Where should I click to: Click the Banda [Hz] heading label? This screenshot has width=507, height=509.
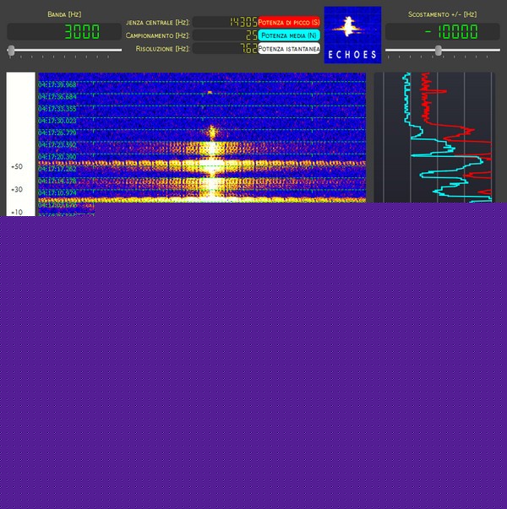coord(64,14)
